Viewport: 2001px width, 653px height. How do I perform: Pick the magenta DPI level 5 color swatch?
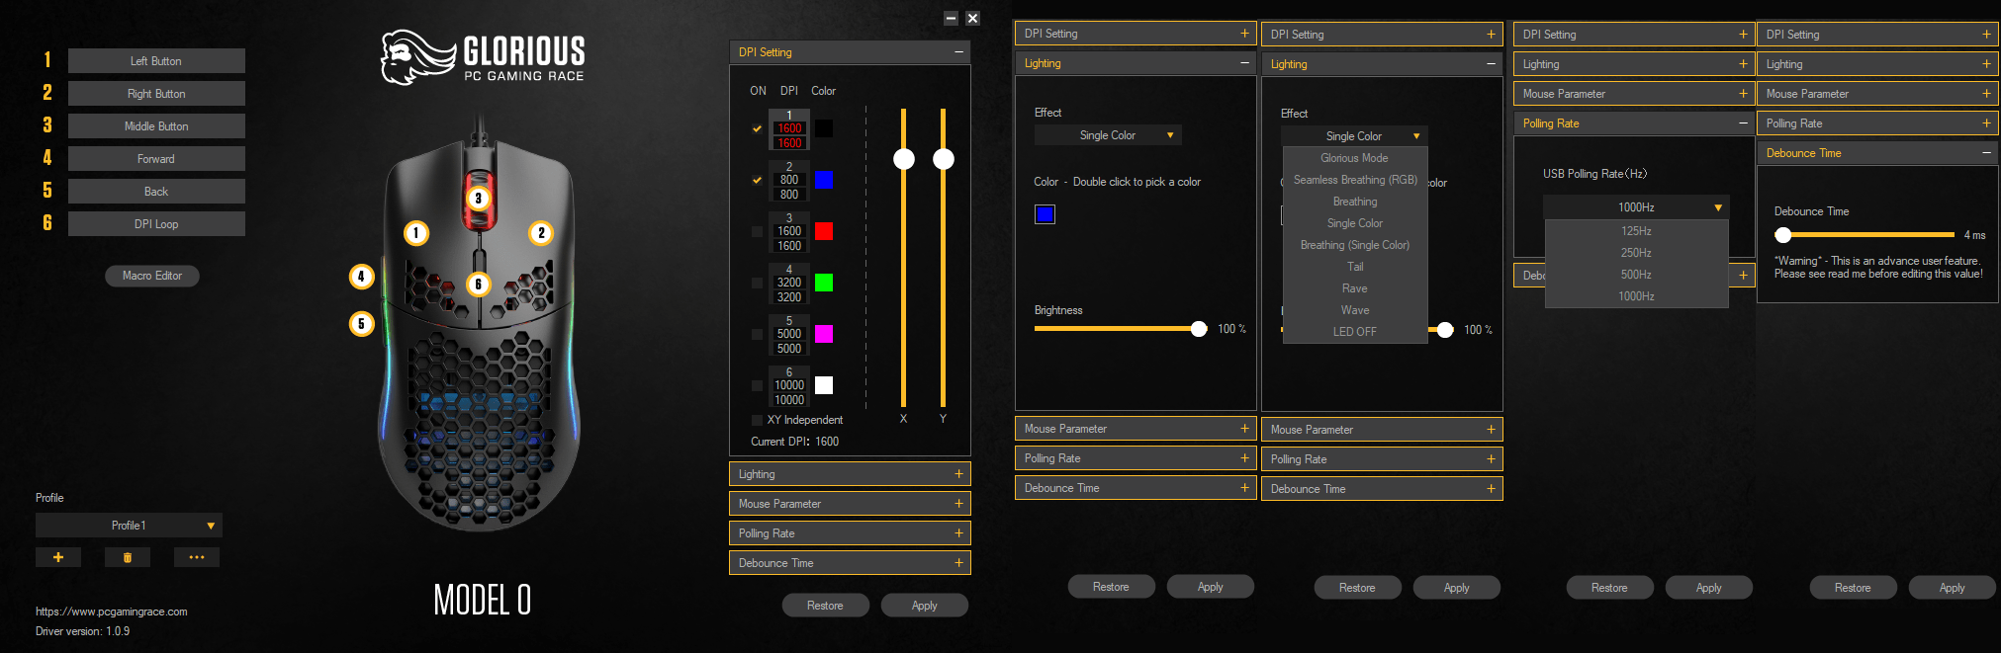823,334
